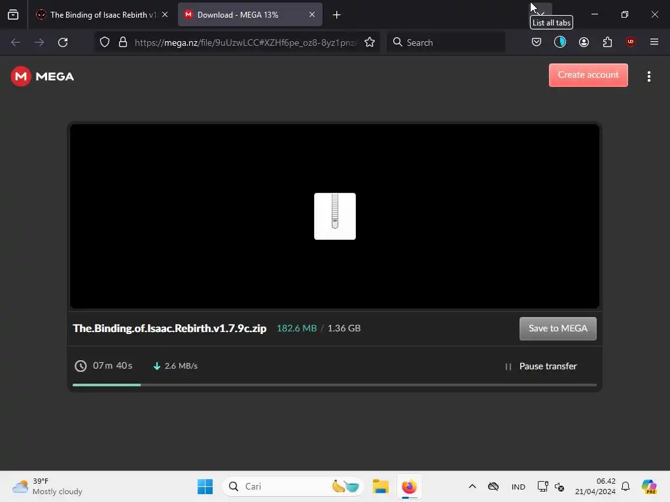Screen dimensions: 670x502
Task: Open MEGA three-dot options menu
Action: tap(649, 76)
